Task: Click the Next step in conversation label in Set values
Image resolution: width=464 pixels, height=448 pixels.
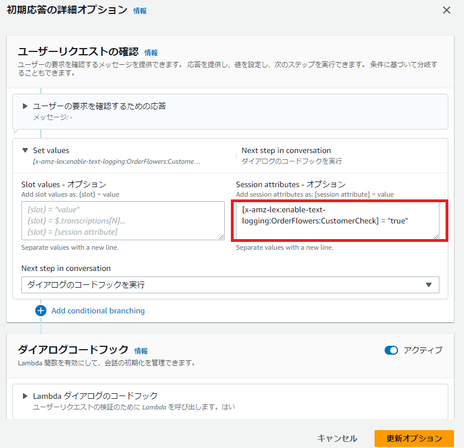Action: (286, 150)
